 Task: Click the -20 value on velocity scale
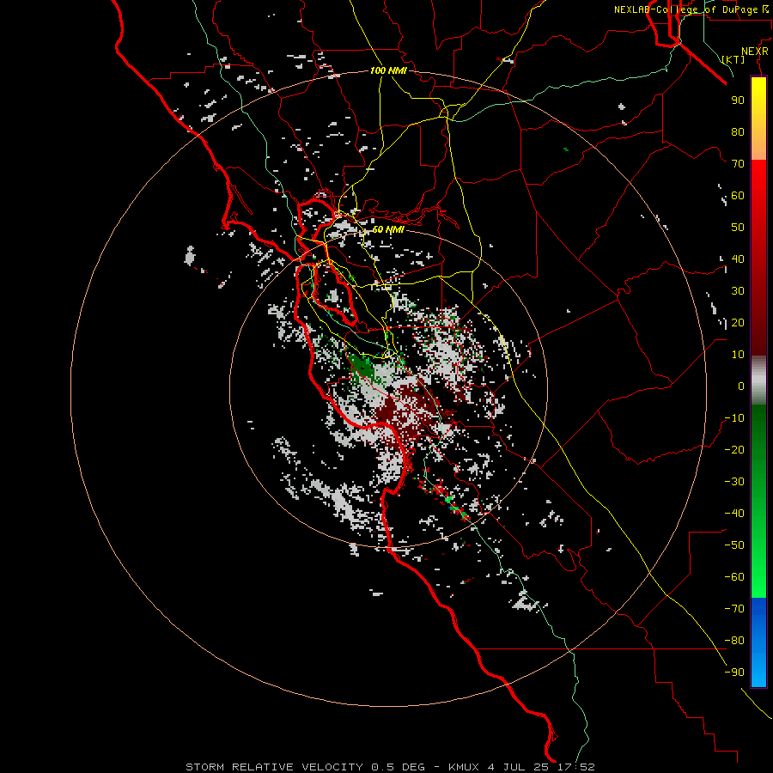pos(734,449)
